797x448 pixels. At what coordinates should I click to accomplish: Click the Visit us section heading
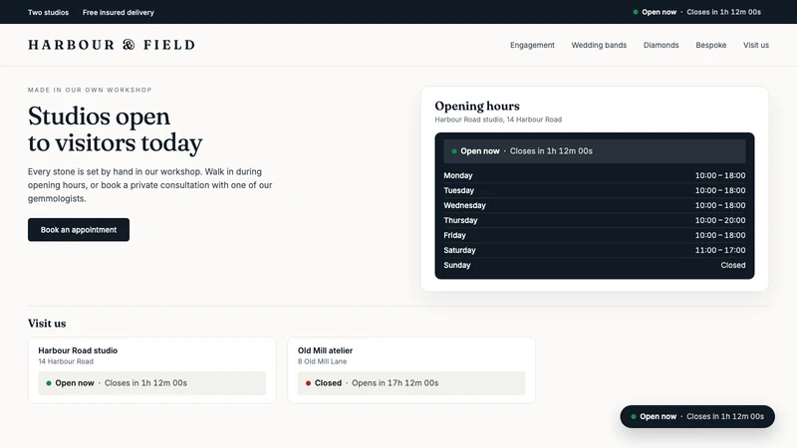click(47, 324)
